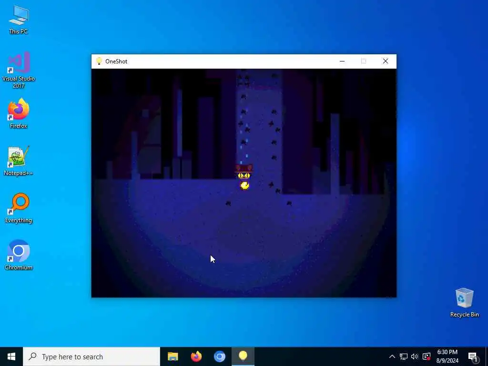Launch Chromium from the taskbar
The image size is (488, 366).
tap(219, 356)
